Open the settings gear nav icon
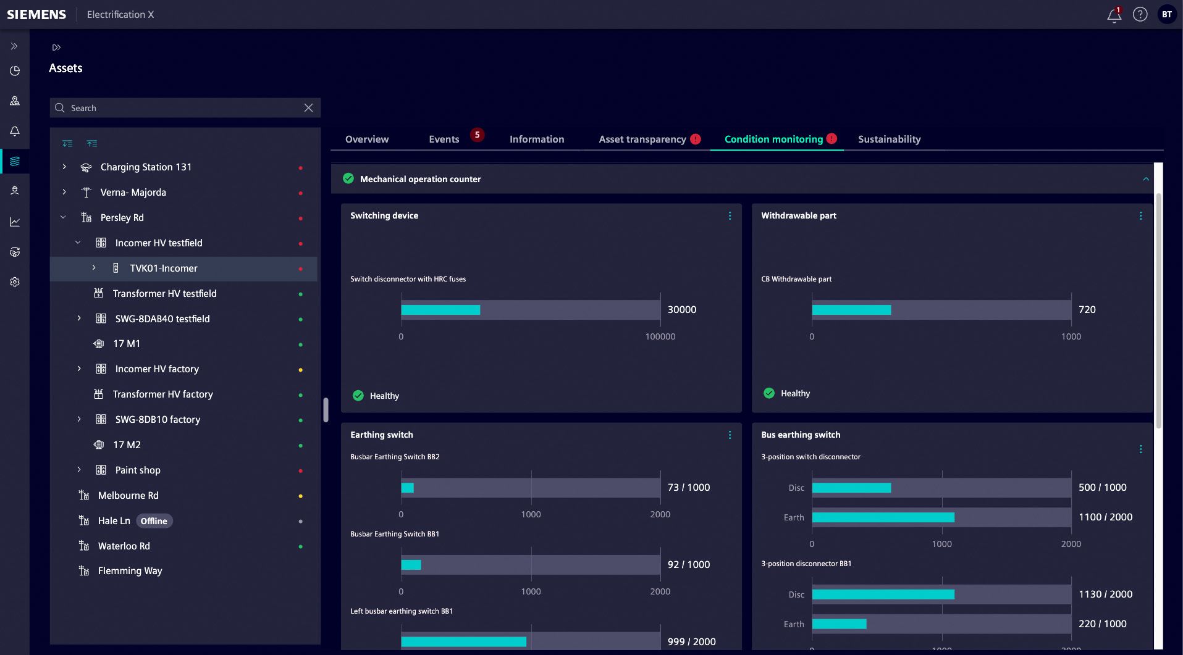Viewport: 1183px width, 655px height. (15, 282)
